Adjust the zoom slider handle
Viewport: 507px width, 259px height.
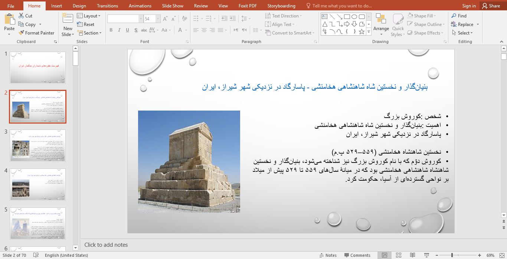click(452, 255)
